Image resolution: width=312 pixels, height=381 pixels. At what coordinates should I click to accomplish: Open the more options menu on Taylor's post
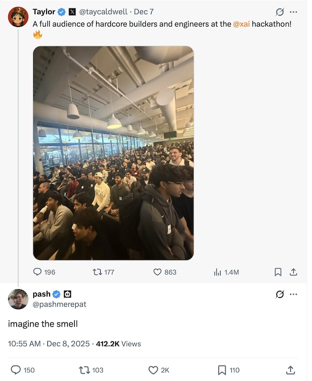click(x=294, y=12)
